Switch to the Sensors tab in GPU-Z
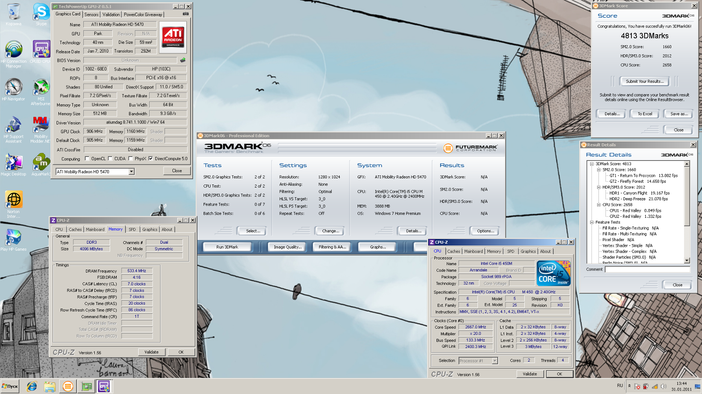This screenshot has height=394, width=702. (x=91, y=14)
